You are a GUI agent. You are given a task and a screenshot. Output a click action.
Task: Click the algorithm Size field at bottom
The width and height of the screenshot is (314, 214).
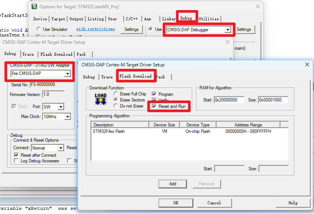click(274, 168)
